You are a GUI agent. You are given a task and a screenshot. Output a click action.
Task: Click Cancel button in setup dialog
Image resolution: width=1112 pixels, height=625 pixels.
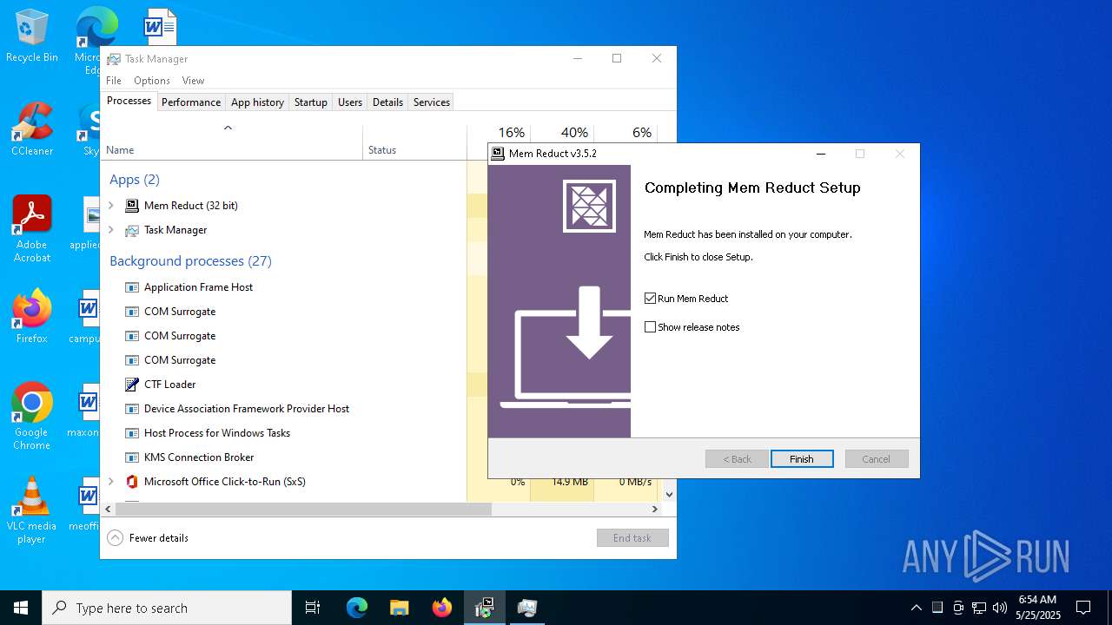[877, 459]
